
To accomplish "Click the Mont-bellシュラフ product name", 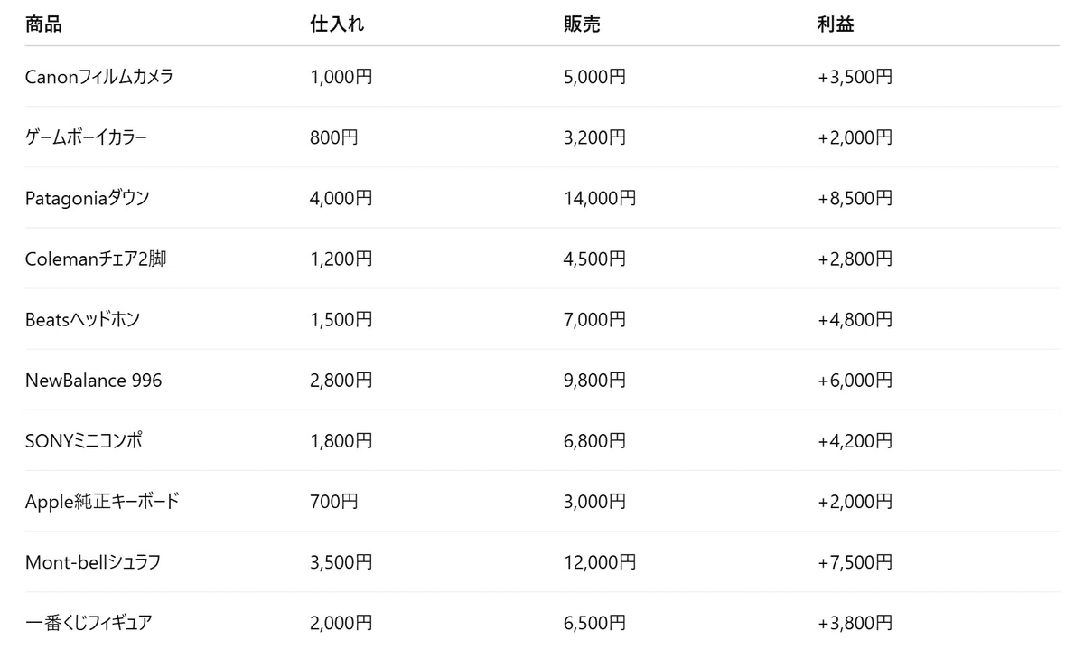I will [93, 561].
